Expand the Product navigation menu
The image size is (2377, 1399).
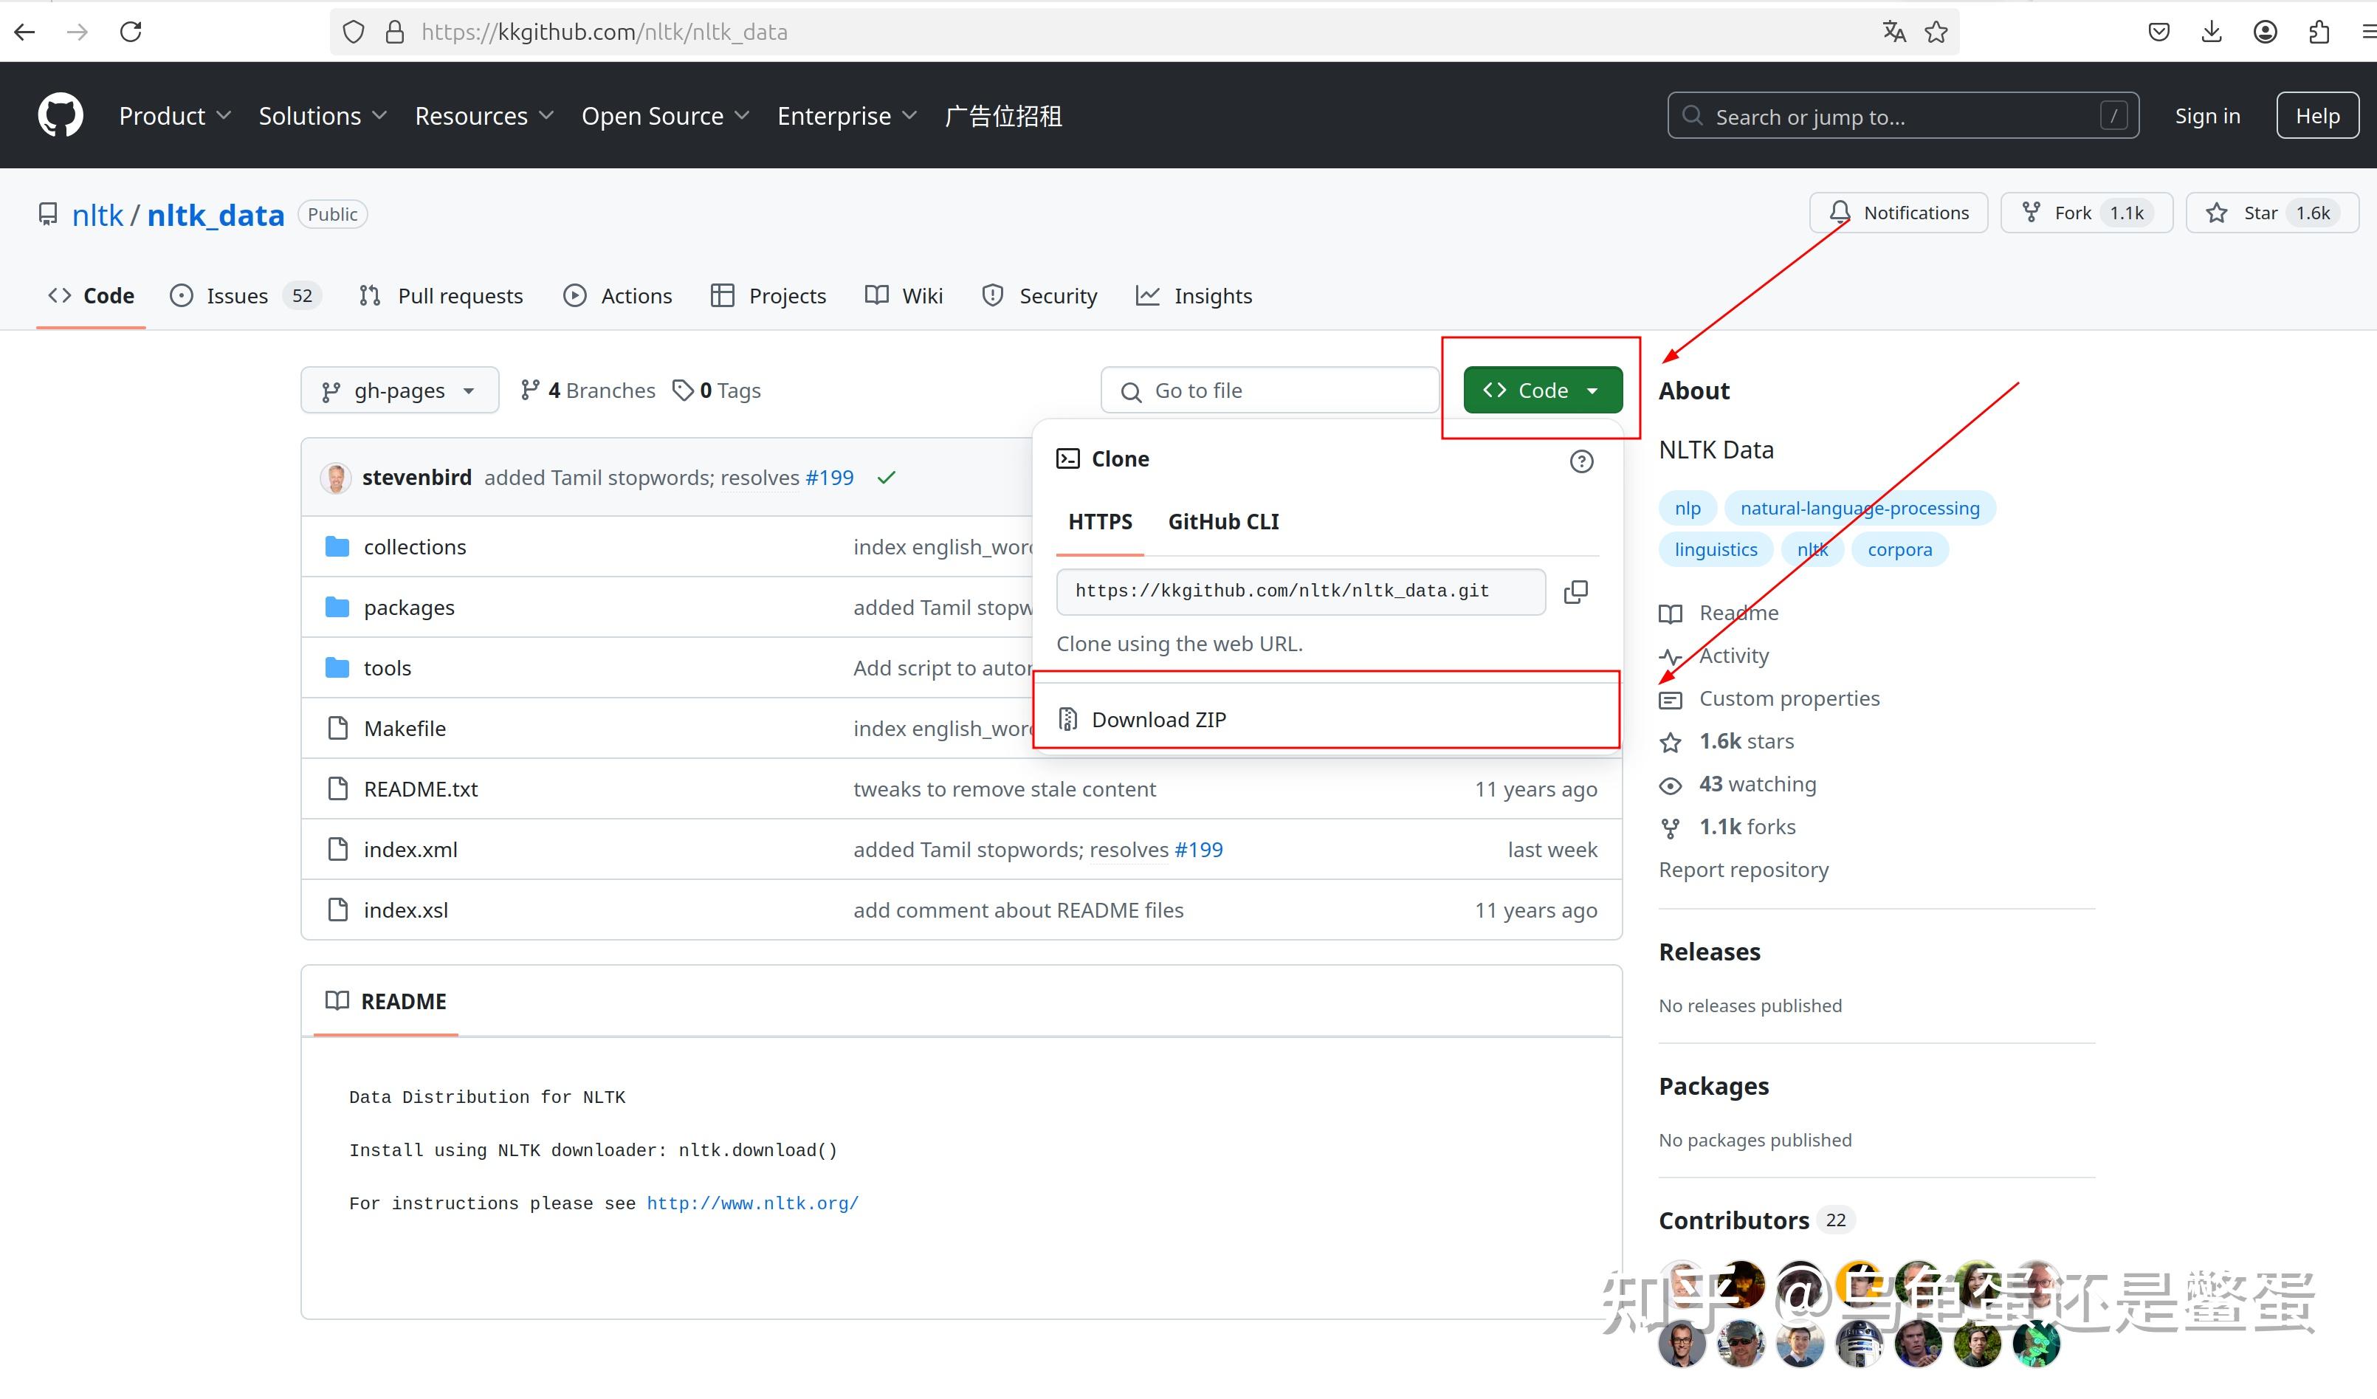[174, 116]
